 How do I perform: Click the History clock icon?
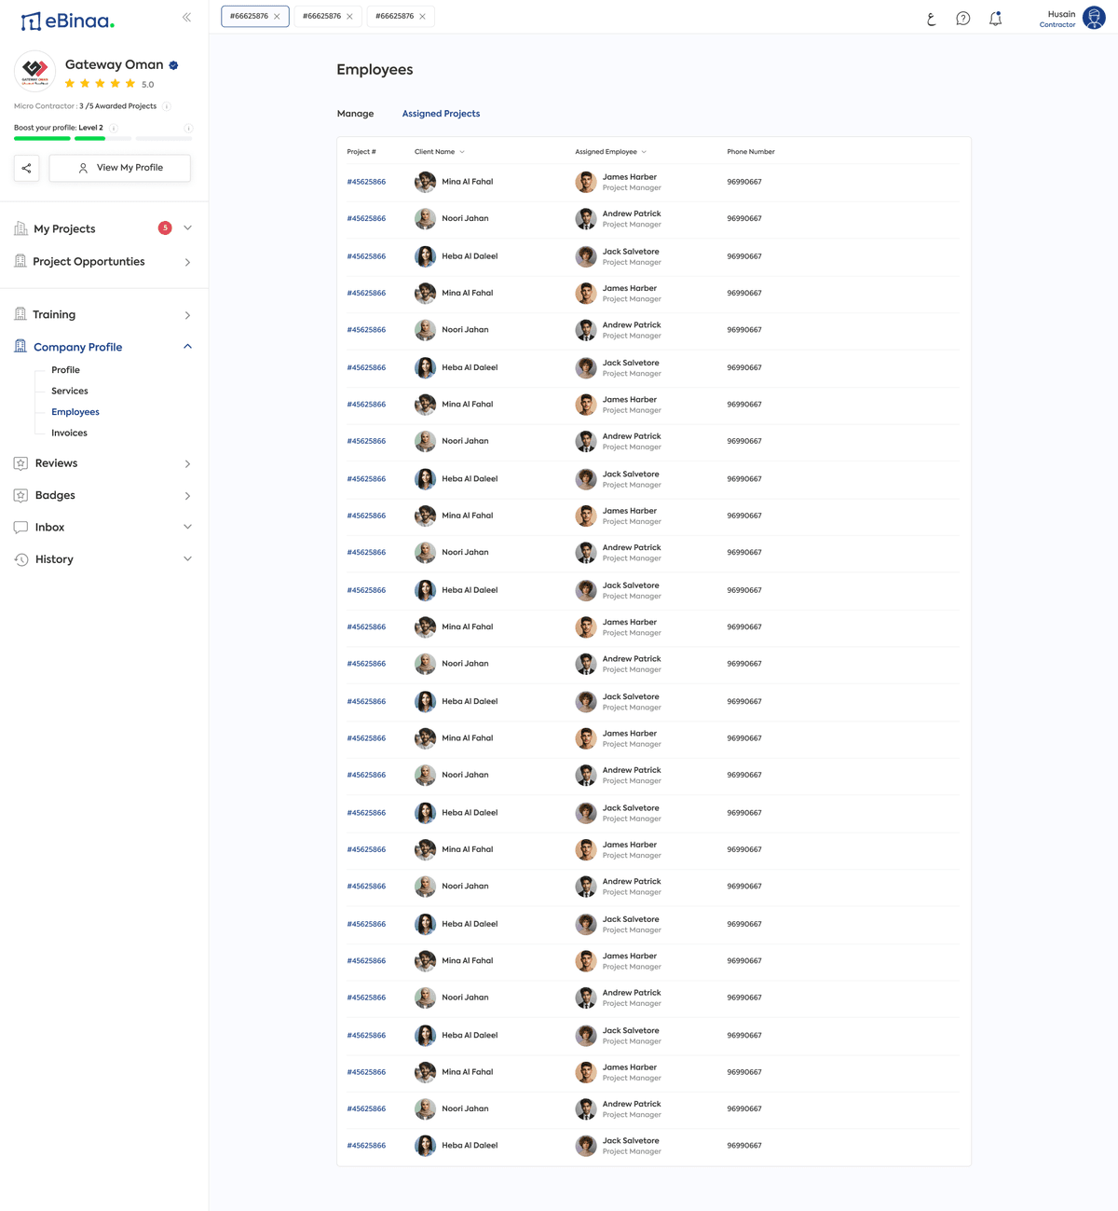20,559
